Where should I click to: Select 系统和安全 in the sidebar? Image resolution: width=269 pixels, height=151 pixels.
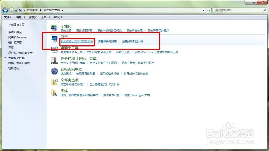pos(15,32)
